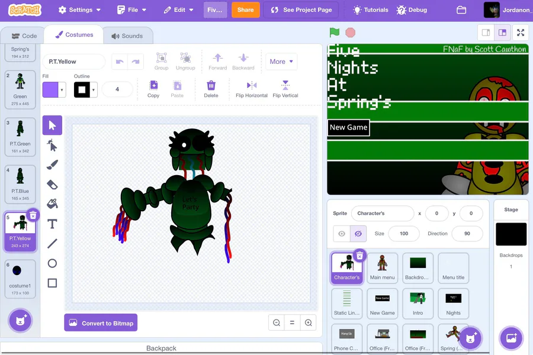
Task: Delete the P.T.Yellow costume via trash icon
Action: tap(33, 215)
